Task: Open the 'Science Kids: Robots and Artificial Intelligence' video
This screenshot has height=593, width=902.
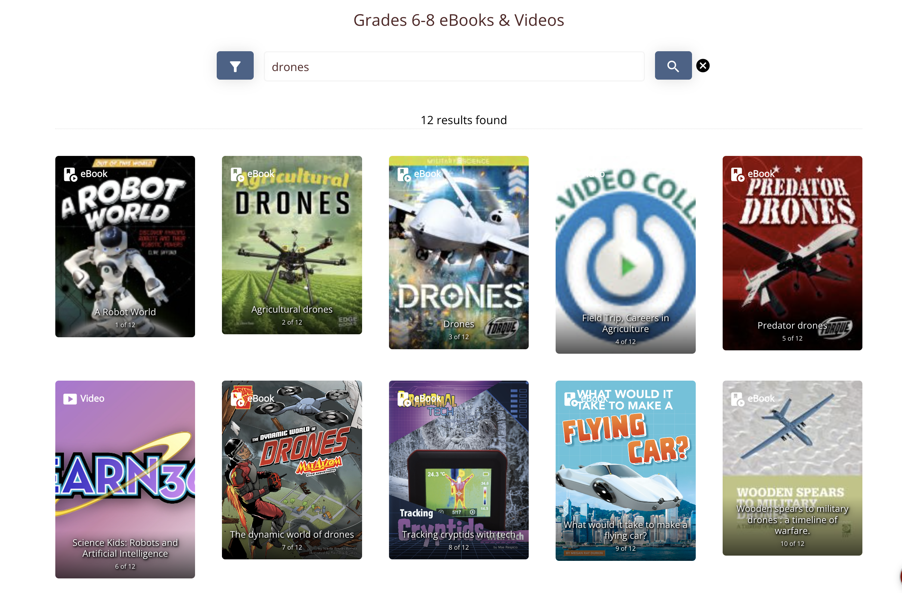Action: pos(125,479)
